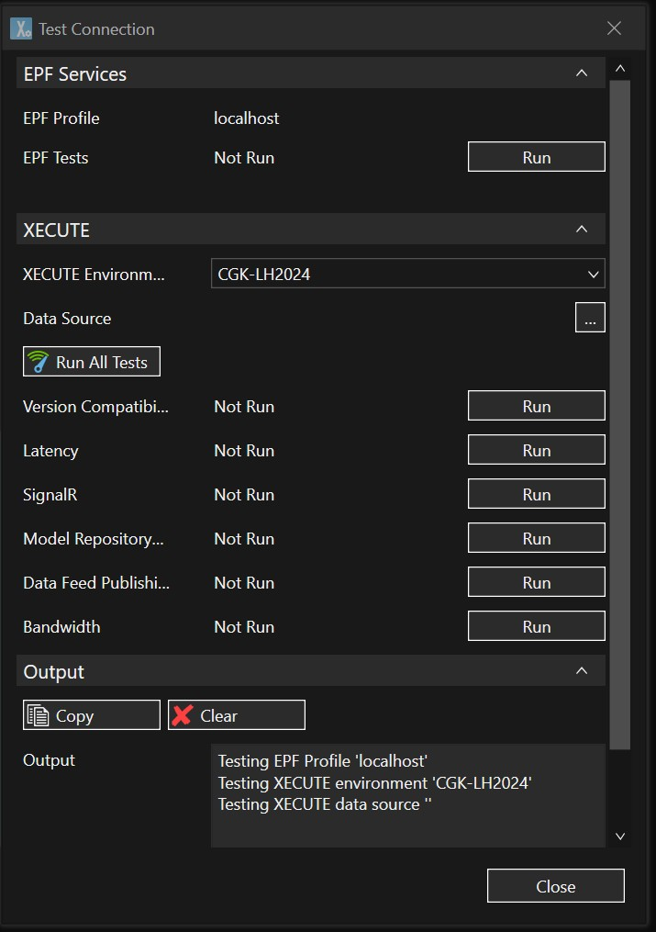
Task: Click output line "Testing EPF Profile 'localhost'"
Action: 322,761
